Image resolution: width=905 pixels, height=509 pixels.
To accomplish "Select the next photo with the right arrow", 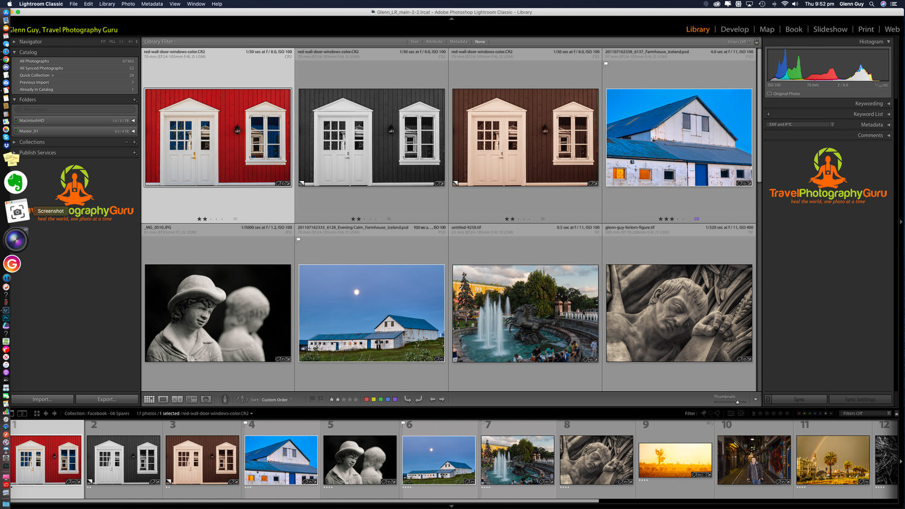I will pyautogui.click(x=442, y=399).
